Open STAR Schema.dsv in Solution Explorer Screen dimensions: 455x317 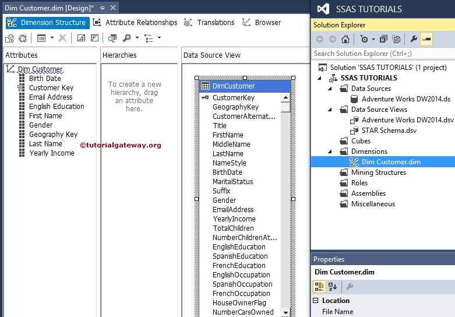[389, 131]
